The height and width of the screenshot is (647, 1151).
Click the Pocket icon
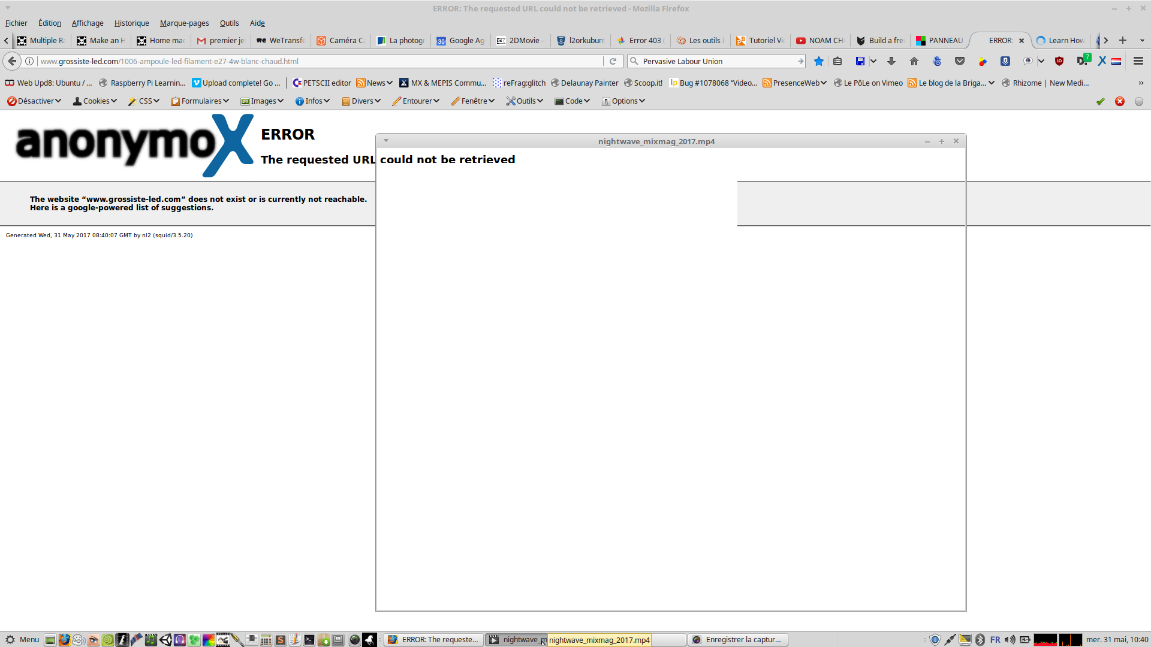pos(960,61)
